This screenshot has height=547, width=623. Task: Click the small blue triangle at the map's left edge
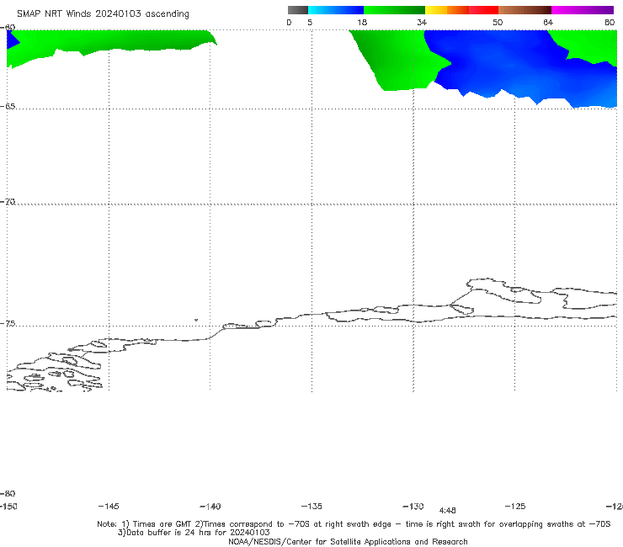click(x=12, y=40)
